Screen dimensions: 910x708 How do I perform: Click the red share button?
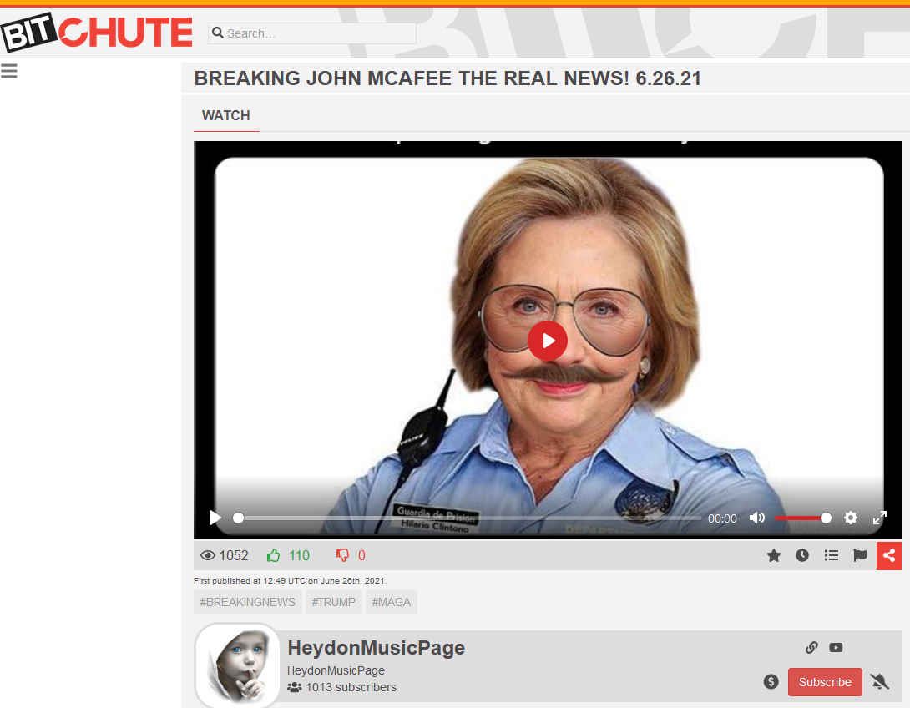[x=888, y=556]
